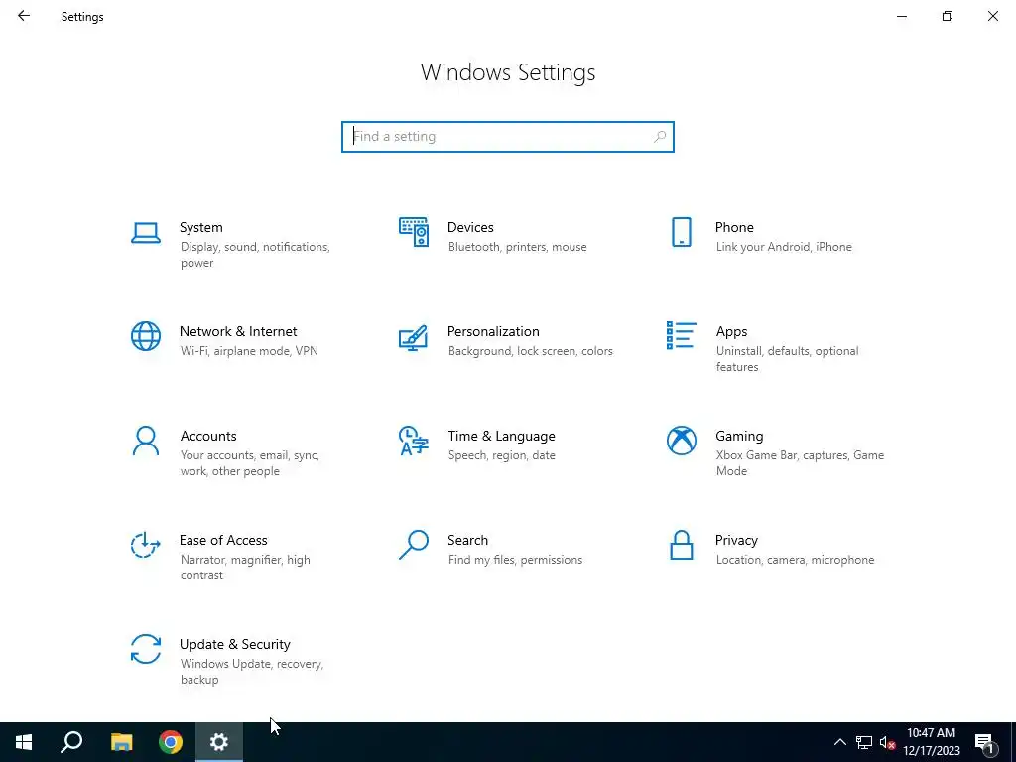Viewport: 1016px width, 762px height.
Task: Click 'Xbox Game Bar, captures, Game Mode' text
Action: click(800, 463)
